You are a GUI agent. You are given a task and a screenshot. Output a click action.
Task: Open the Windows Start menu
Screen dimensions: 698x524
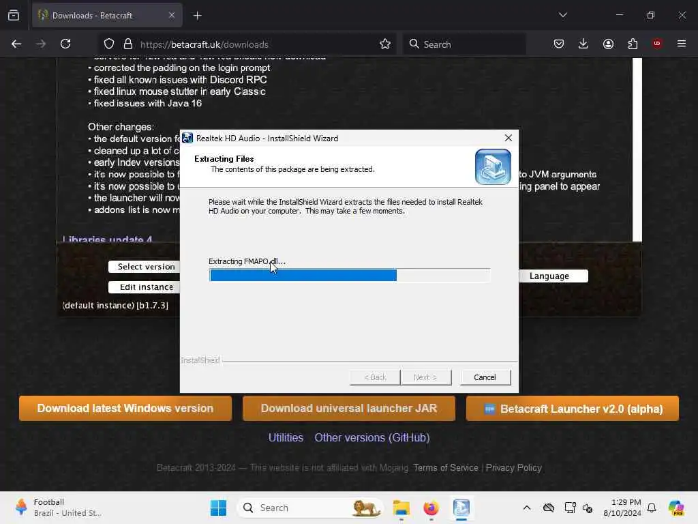(218, 508)
